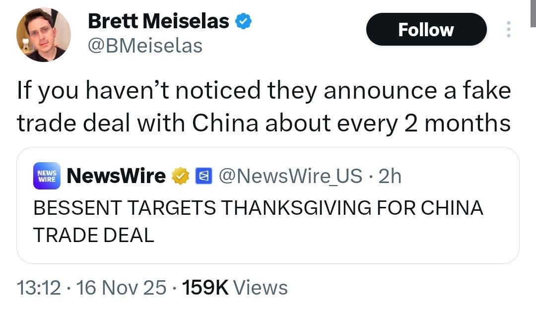View the 159K view count
The height and width of the screenshot is (311, 536).
point(205,288)
